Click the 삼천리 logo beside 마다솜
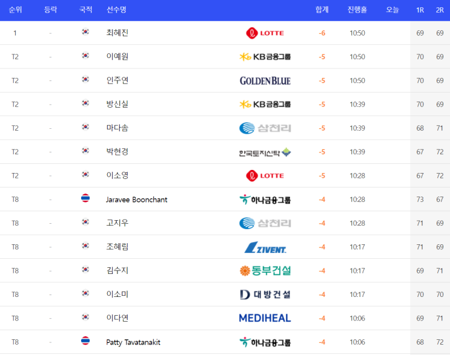Screen dimensions: 450x355 point(265,128)
